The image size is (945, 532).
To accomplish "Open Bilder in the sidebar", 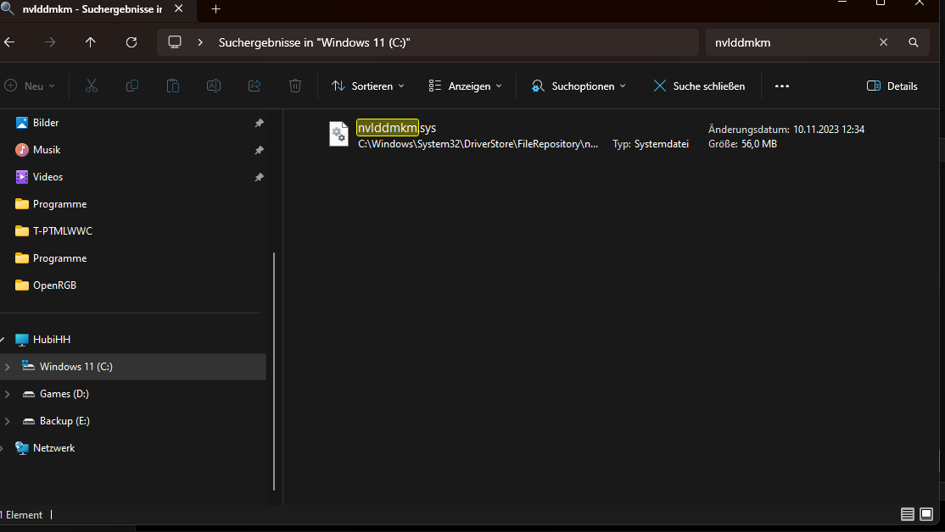I will click(46, 123).
